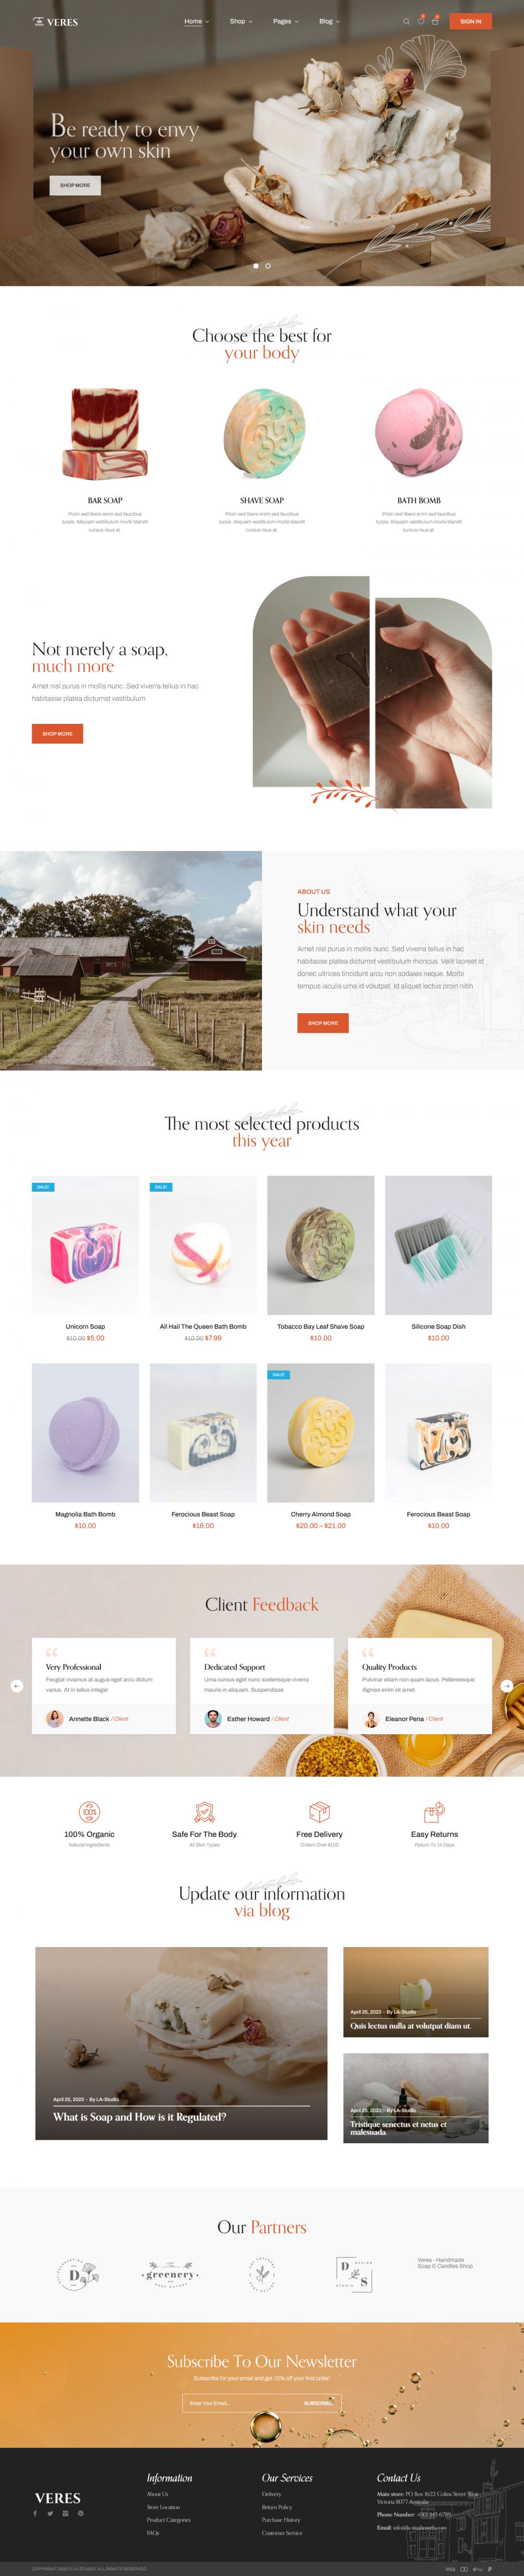This screenshot has height=2576, width=524.
Task: Open the Instagram icon in footer
Action: [x=65, y=2513]
